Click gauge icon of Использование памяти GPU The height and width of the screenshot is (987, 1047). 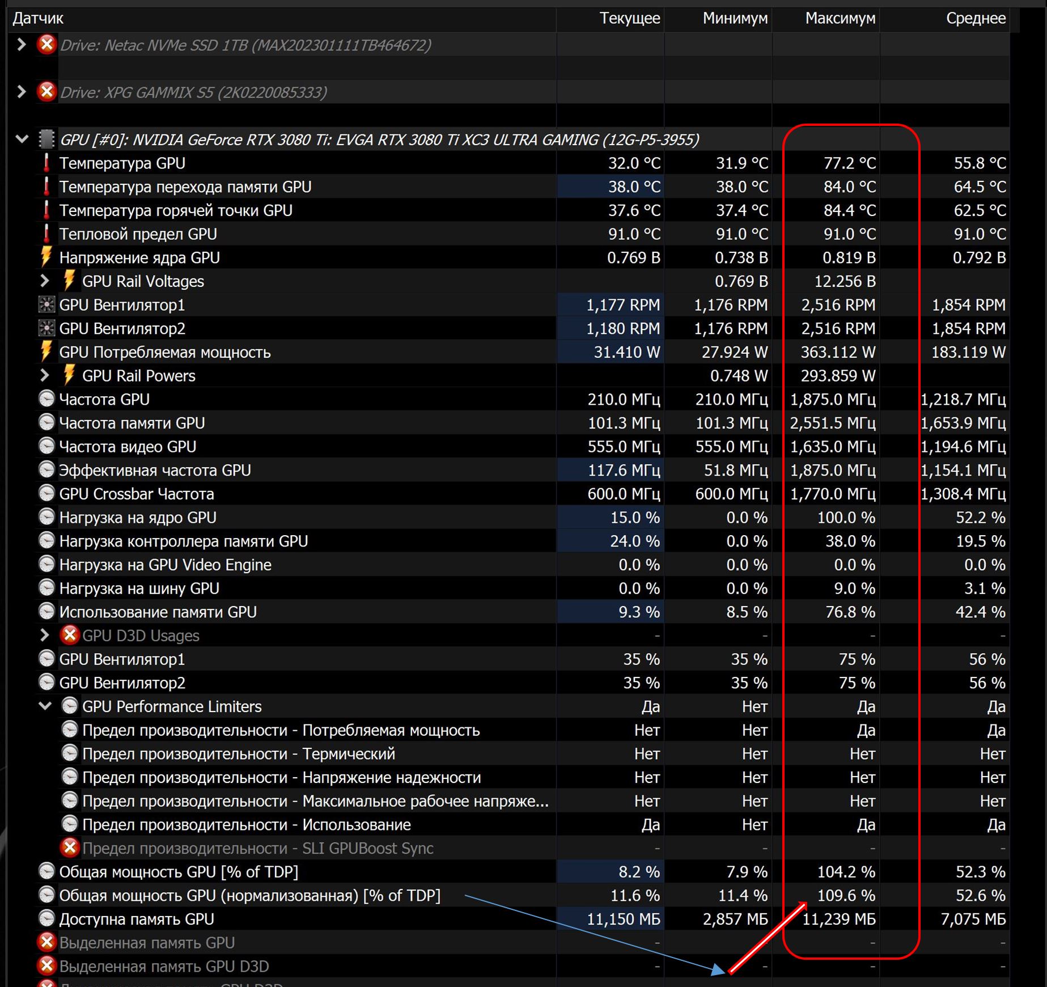click(46, 611)
